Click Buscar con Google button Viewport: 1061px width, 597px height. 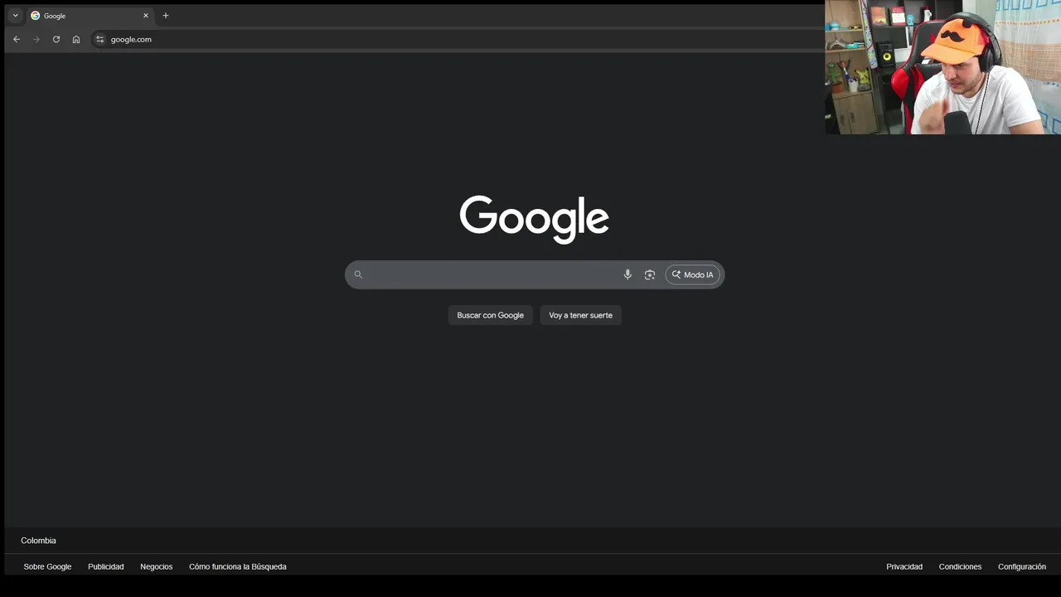491,315
